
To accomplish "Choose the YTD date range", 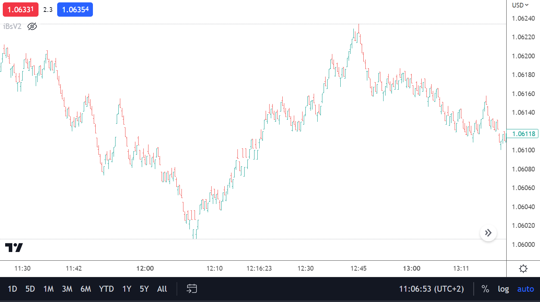I will [x=106, y=289].
